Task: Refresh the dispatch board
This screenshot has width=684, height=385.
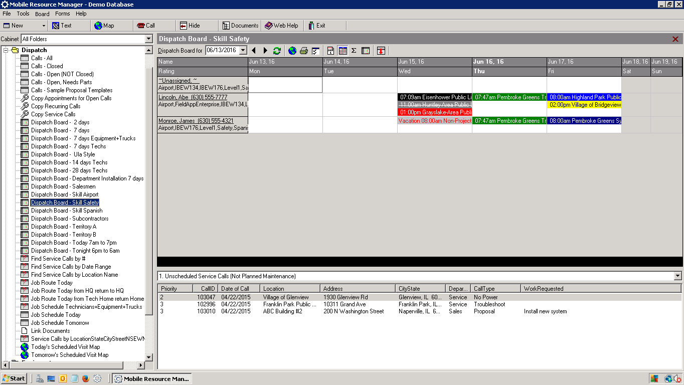Action: click(277, 51)
